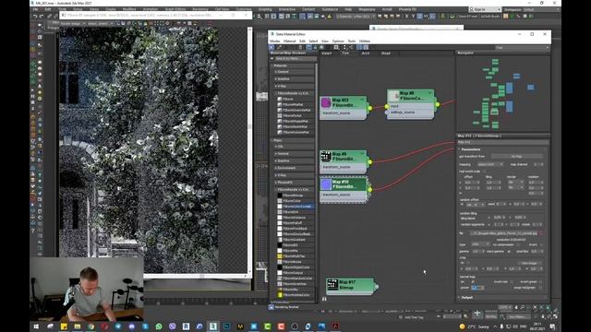Click pause icon at view bottom left

click(x=324, y=299)
